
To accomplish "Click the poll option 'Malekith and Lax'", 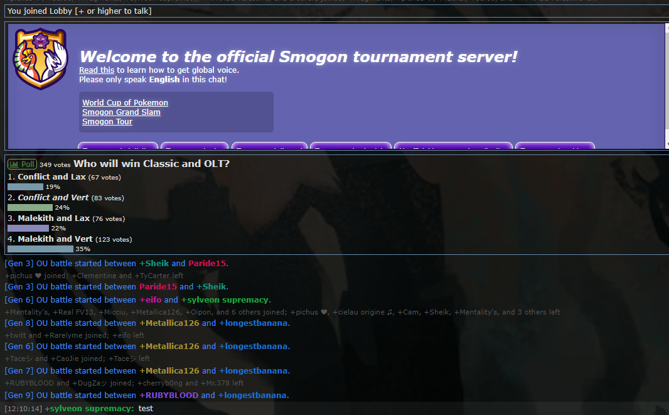I will click(x=54, y=218).
